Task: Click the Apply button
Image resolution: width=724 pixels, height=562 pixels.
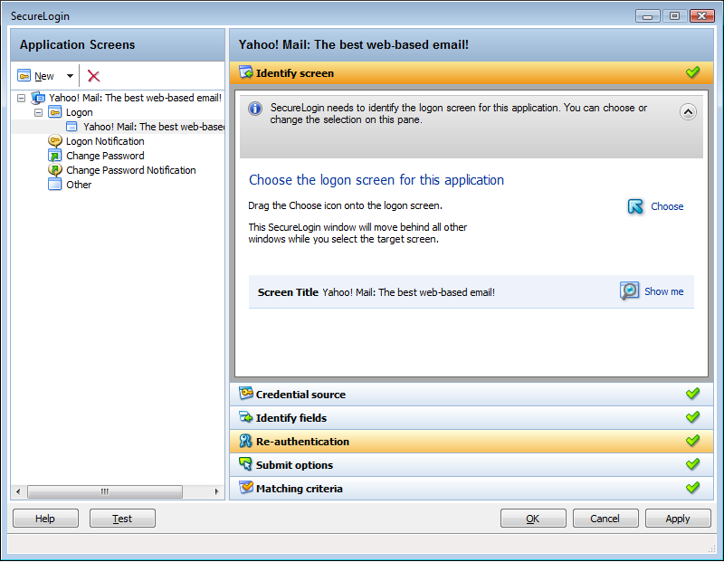Action: pyautogui.click(x=678, y=519)
